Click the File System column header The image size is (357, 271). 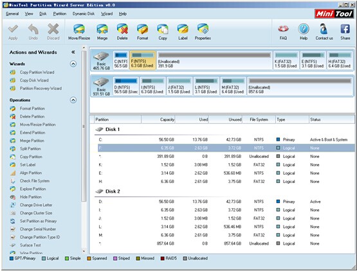click(x=259, y=119)
